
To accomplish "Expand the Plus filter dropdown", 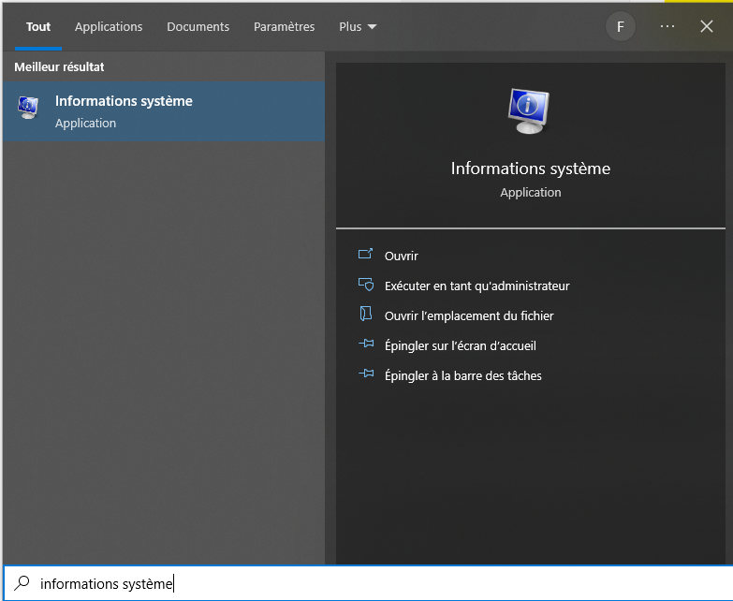I will 358,27.
